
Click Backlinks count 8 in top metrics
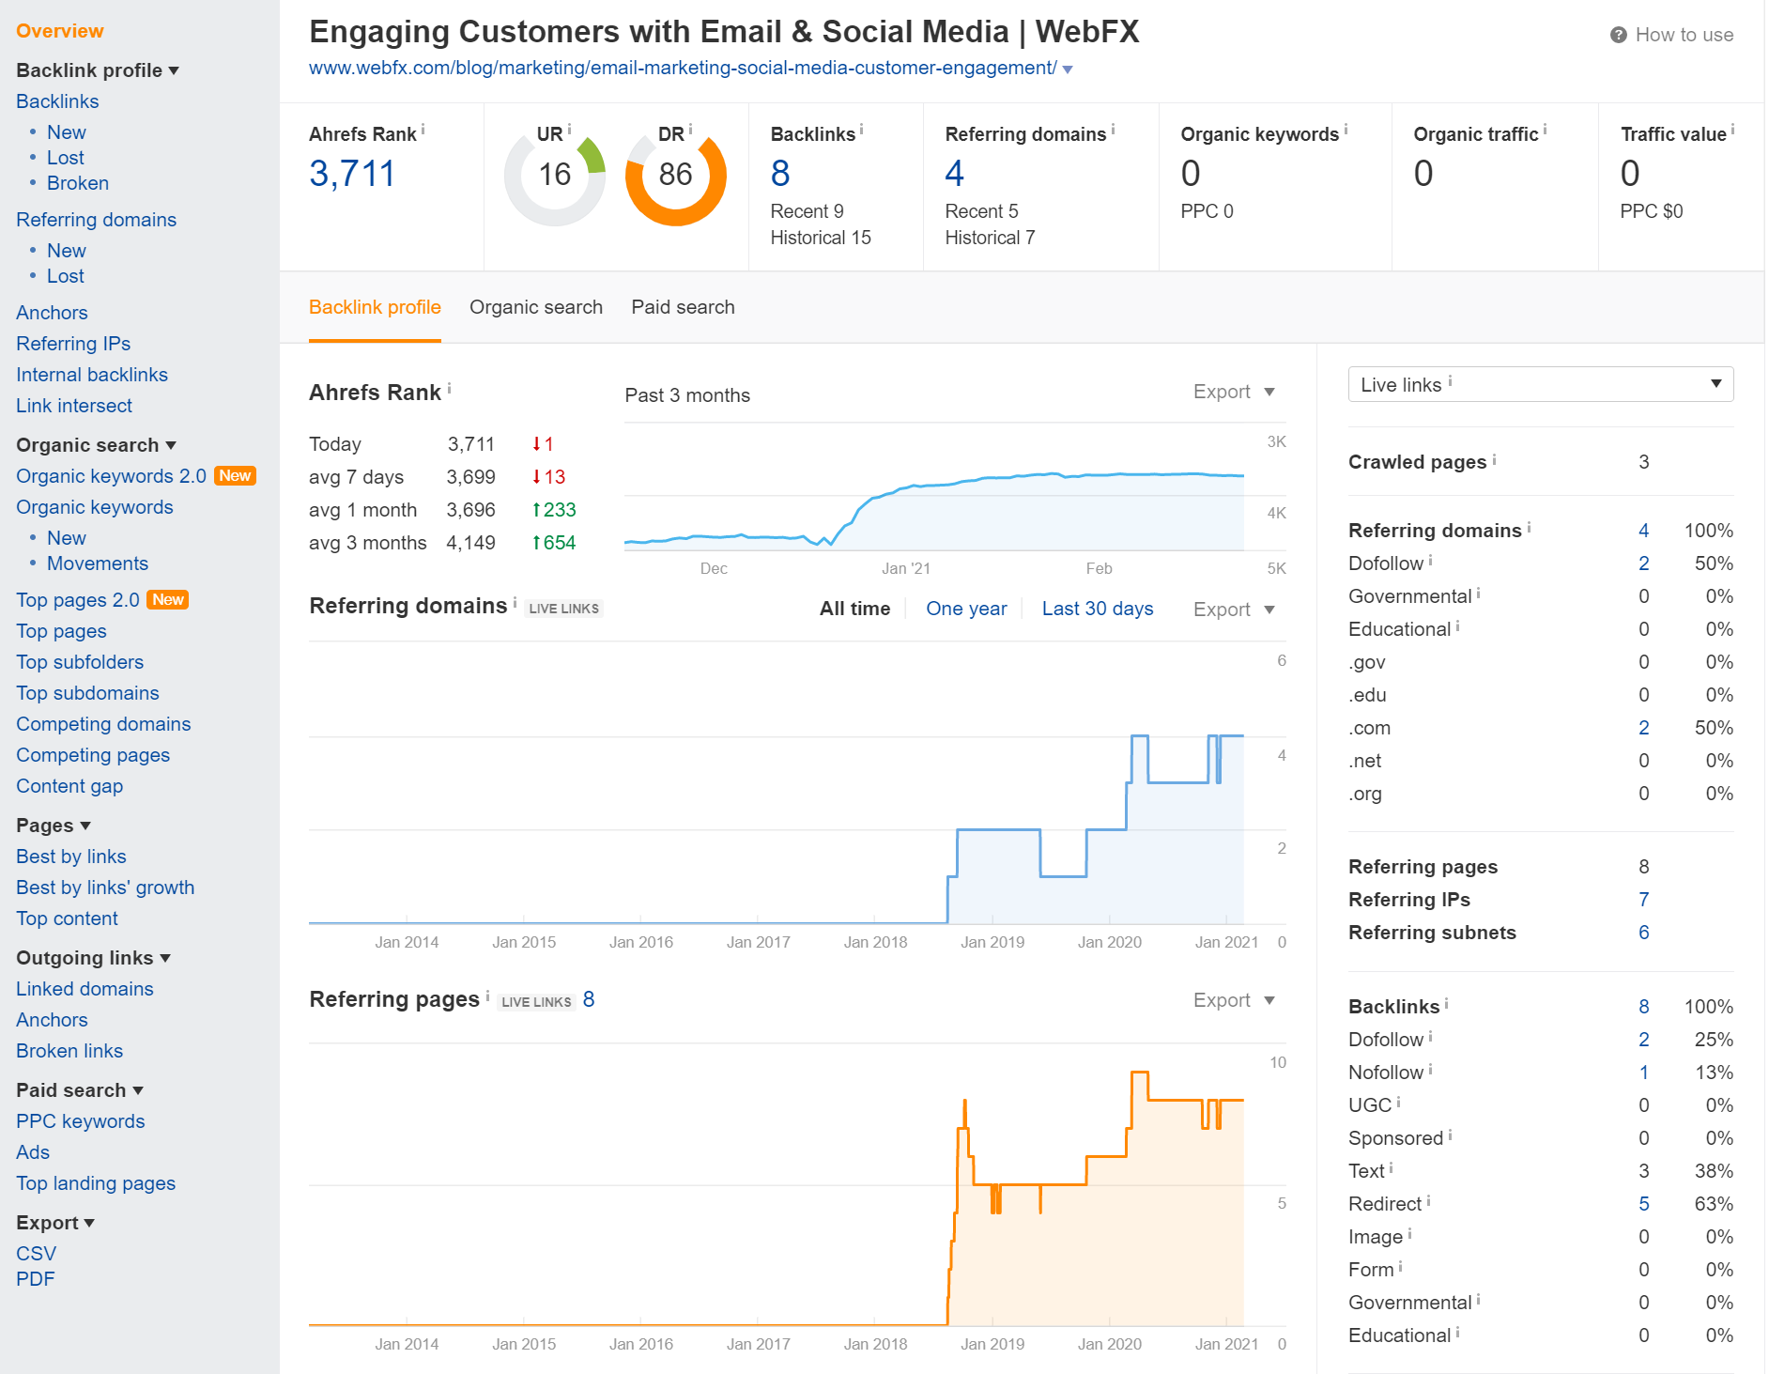coord(780,174)
